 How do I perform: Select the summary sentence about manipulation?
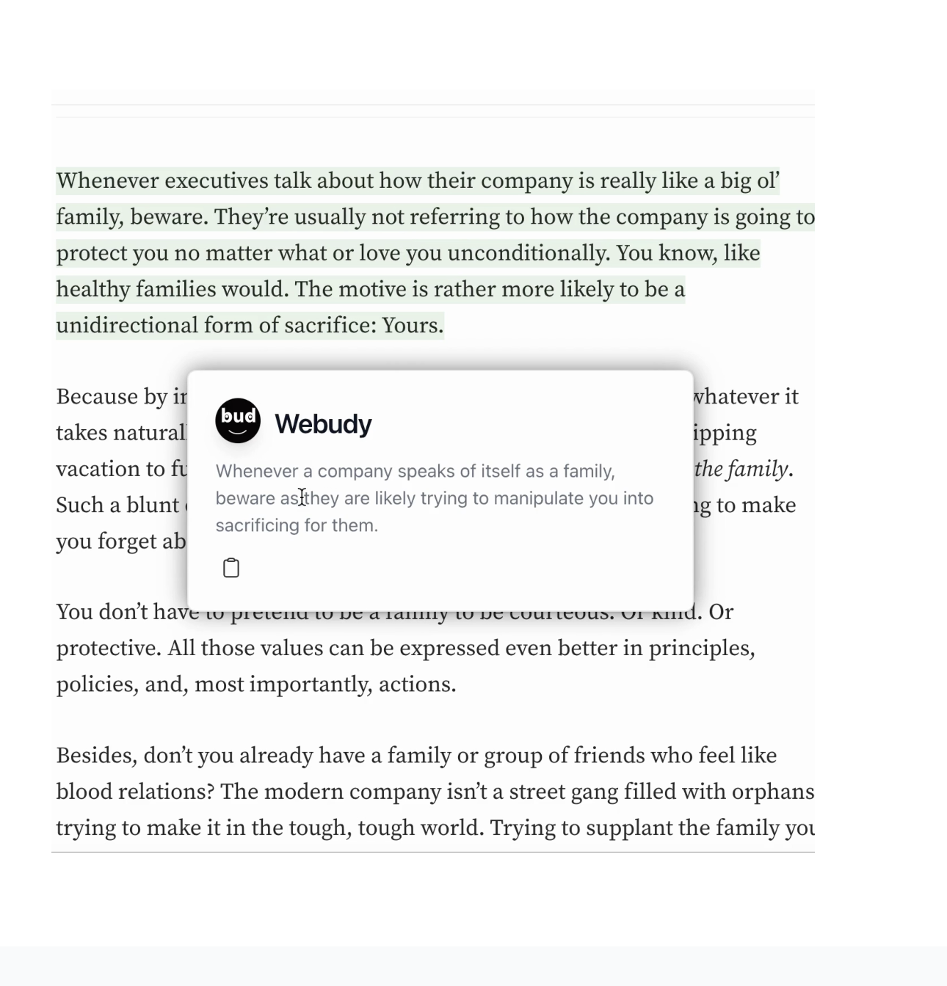(435, 497)
